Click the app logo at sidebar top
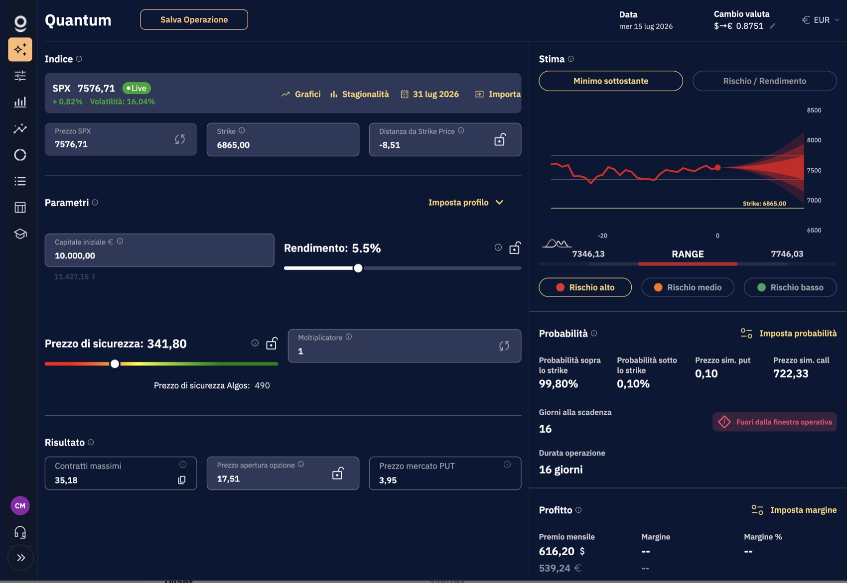Screen dimensions: 847x583 pyautogui.click(x=20, y=23)
